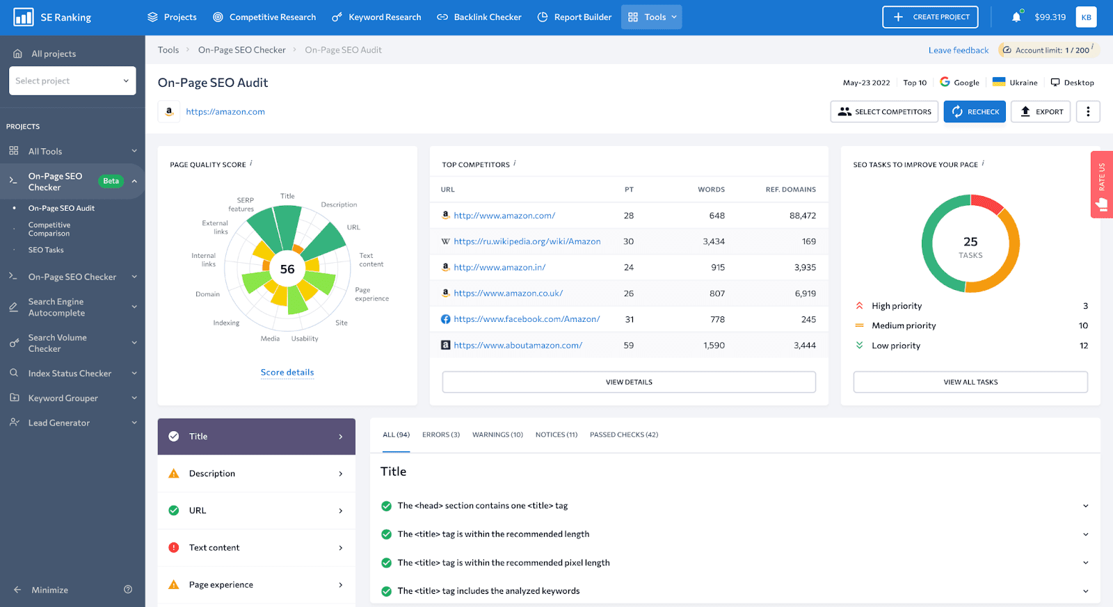The height and width of the screenshot is (607, 1113).
Task: Click the Page Quality Score info icon
Action: (251, 163)
